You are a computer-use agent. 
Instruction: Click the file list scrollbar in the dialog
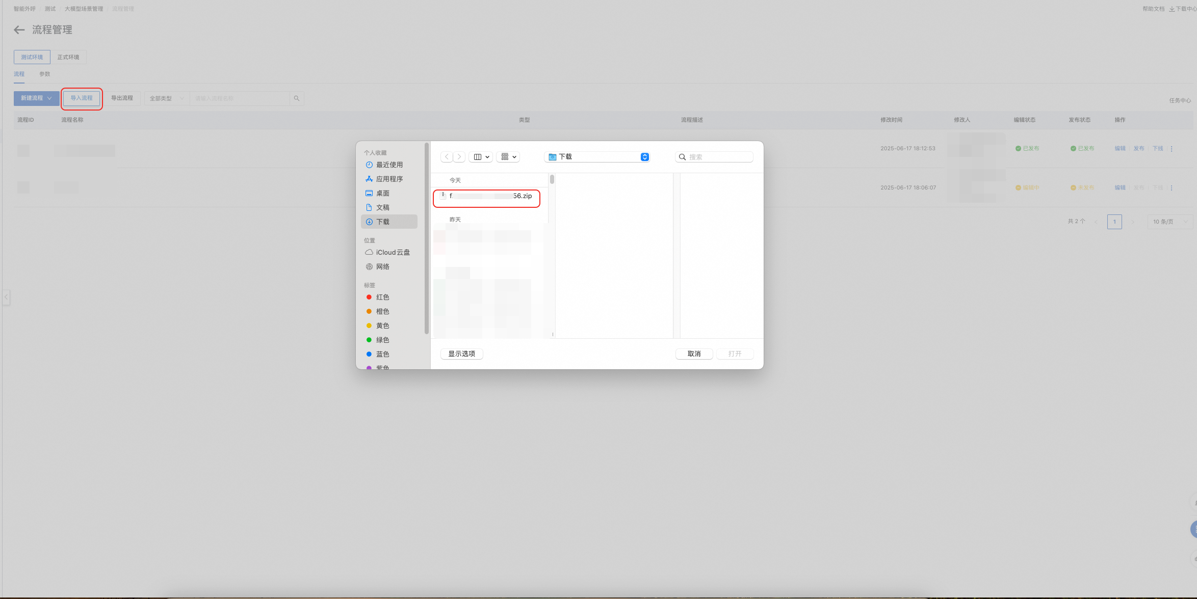pyautogui.click(x=552, y=179)
